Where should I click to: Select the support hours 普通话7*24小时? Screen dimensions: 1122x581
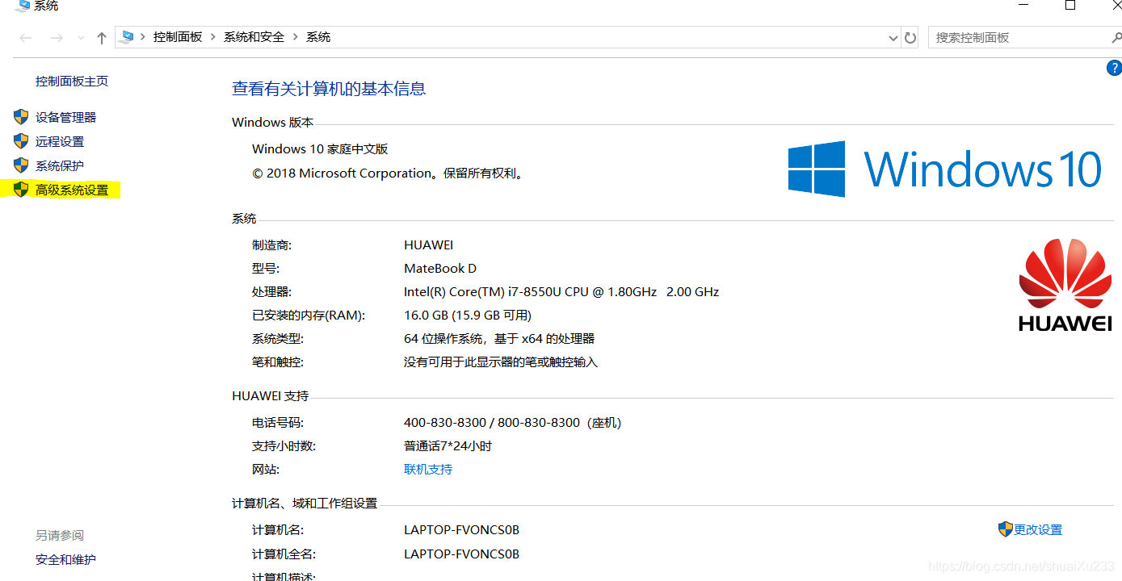coord(448,446)
